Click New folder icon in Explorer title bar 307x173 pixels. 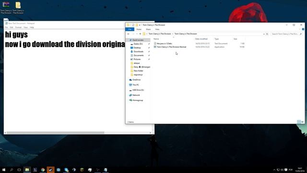coord(137,25)
